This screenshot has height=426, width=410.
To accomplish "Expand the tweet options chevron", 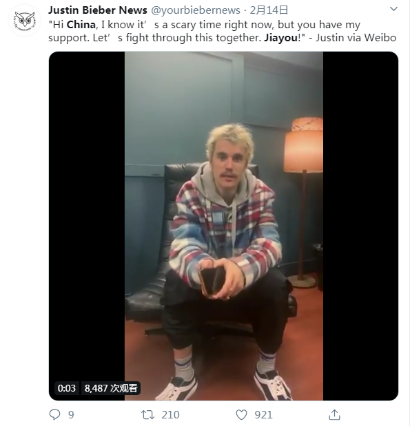I will pos(393,9).
